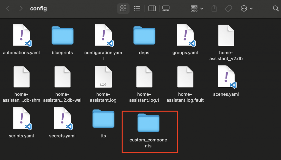Select the groups.yaml file icon
The image size is (281, 160).
click(x=186, y=35)
